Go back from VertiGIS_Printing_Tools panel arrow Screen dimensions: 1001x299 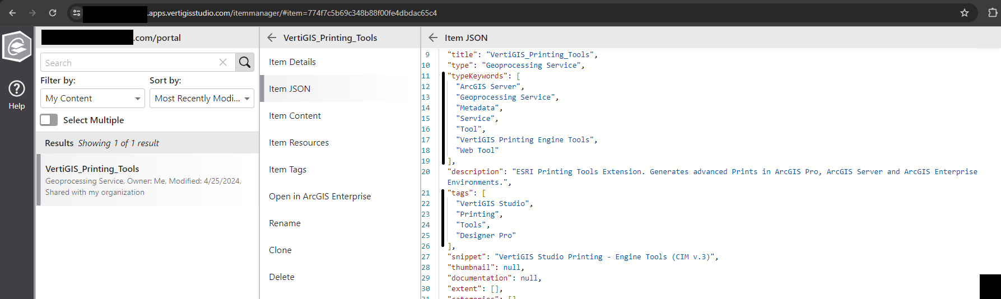272,38
